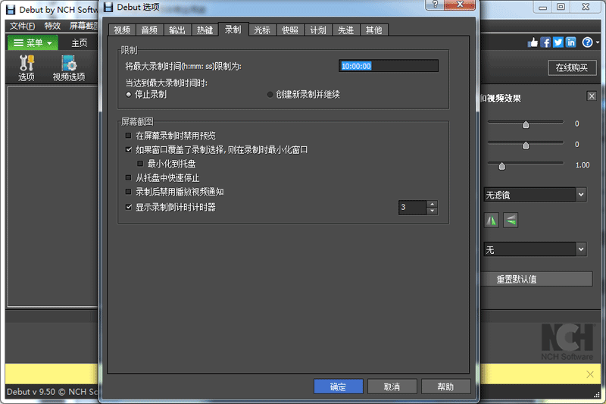Switch to the 音频 tab
The height and width of the screenshot is (404, 606).
149,30
